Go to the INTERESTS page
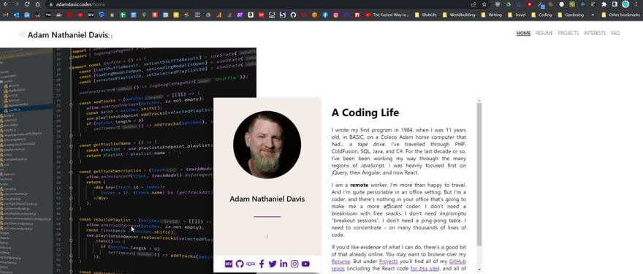The image size is (643, 274). (595, 33)
